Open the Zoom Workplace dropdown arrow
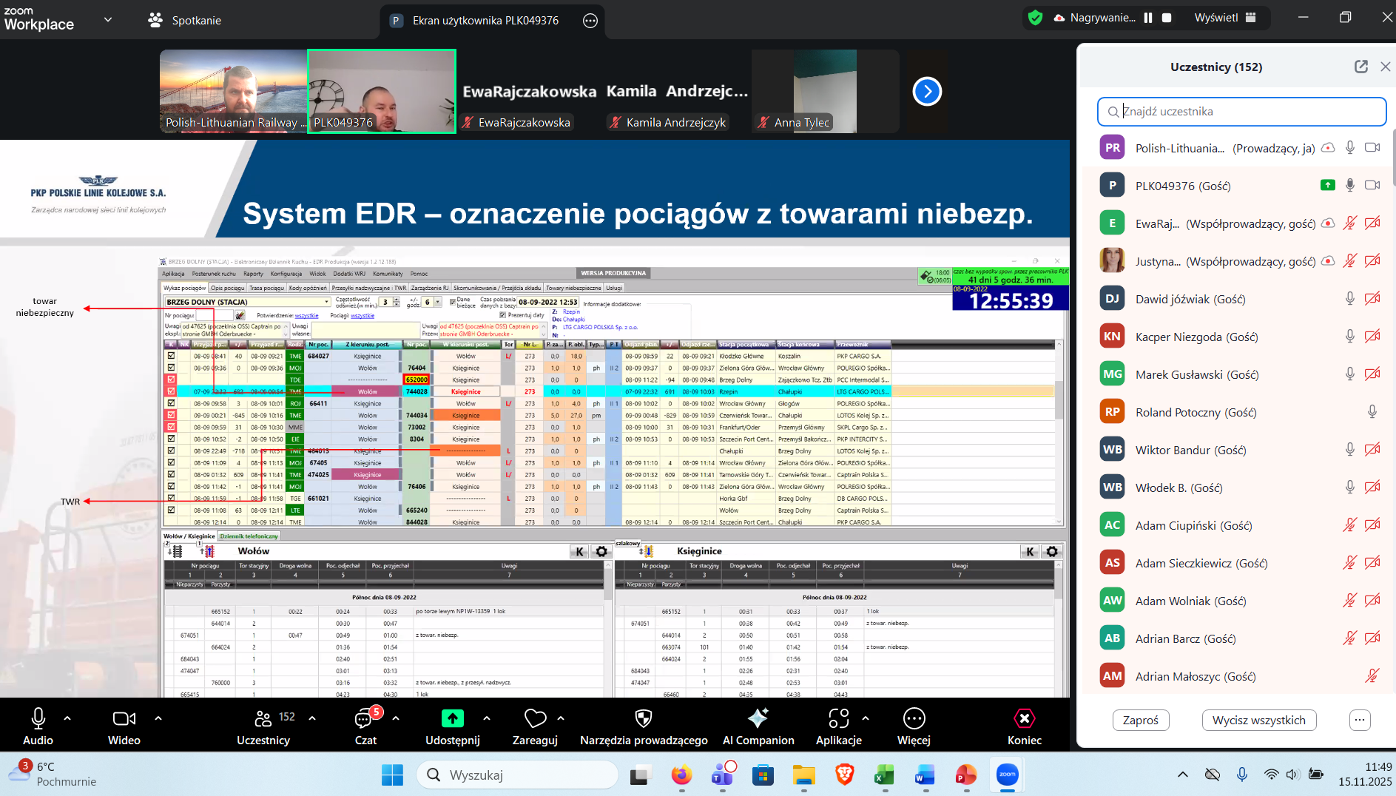The image size is (1396, 796). pos(108,19)
